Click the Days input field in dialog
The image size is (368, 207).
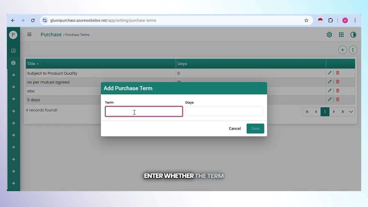click(x=224, y=111)
